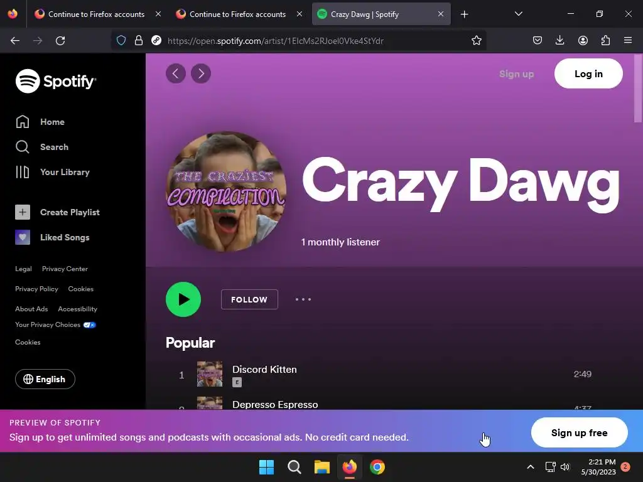Screen dimensions: 643x482
Task: Click Firefox icon in taskbar
Action: 350,467
